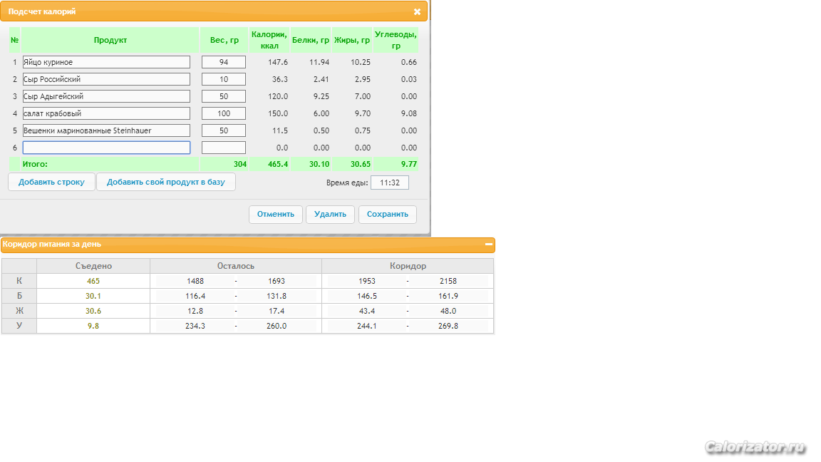Image resolution: width=821 pixels, height=462 pixels.
Task: Select the Яйцо куриное product field
Action: click(x=106, y=62)
